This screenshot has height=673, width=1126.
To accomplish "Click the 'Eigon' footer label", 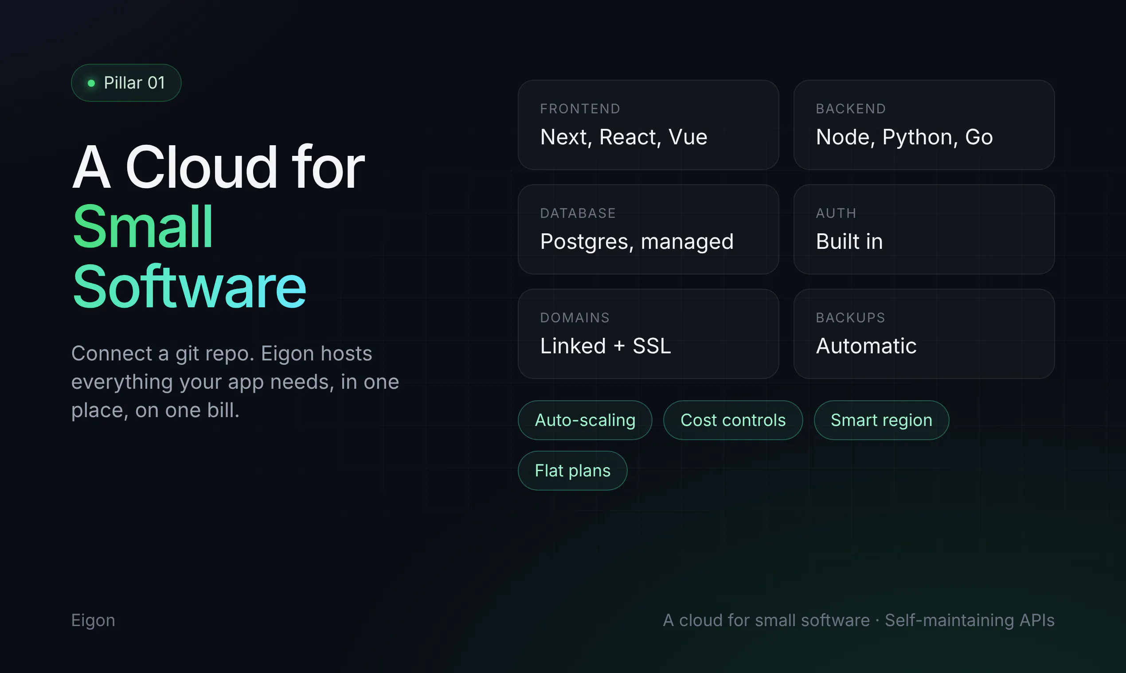I will (x=93, y=620).
